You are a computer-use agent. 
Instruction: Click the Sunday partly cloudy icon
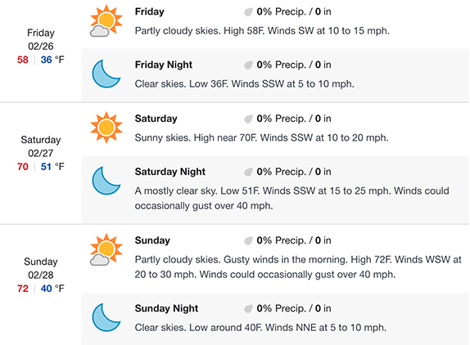[106, 249]
